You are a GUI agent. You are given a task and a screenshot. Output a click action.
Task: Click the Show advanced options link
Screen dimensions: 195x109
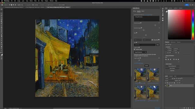139,63
